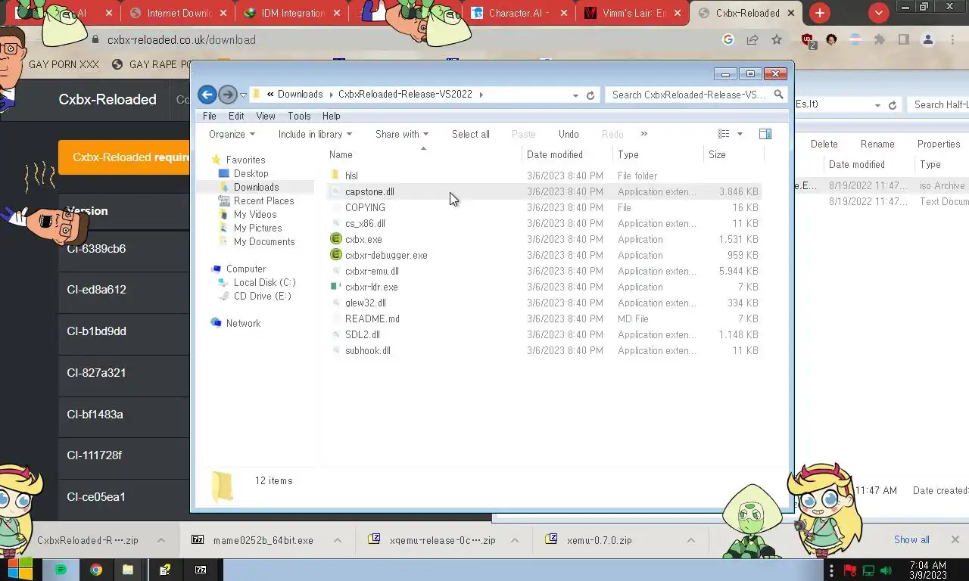
Task: Go back in the Explorer window
Action: (x=207, y=95)
